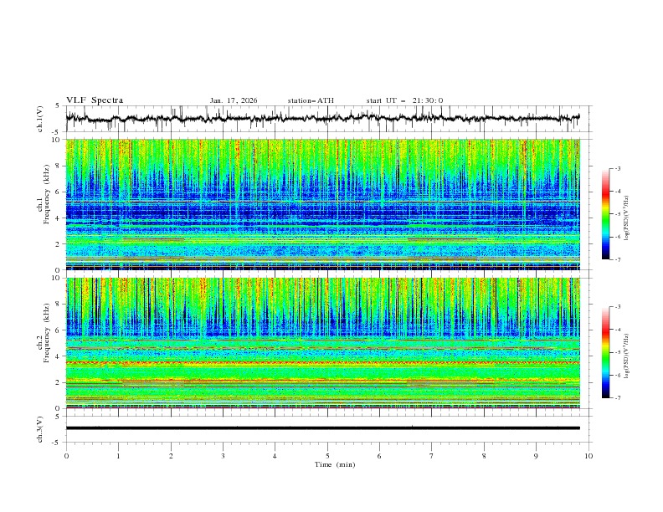The height and width of the screenshot is (512, 663).
Task: Click the ch.2 frequency tick label "4"
Action: coord(59,356)
